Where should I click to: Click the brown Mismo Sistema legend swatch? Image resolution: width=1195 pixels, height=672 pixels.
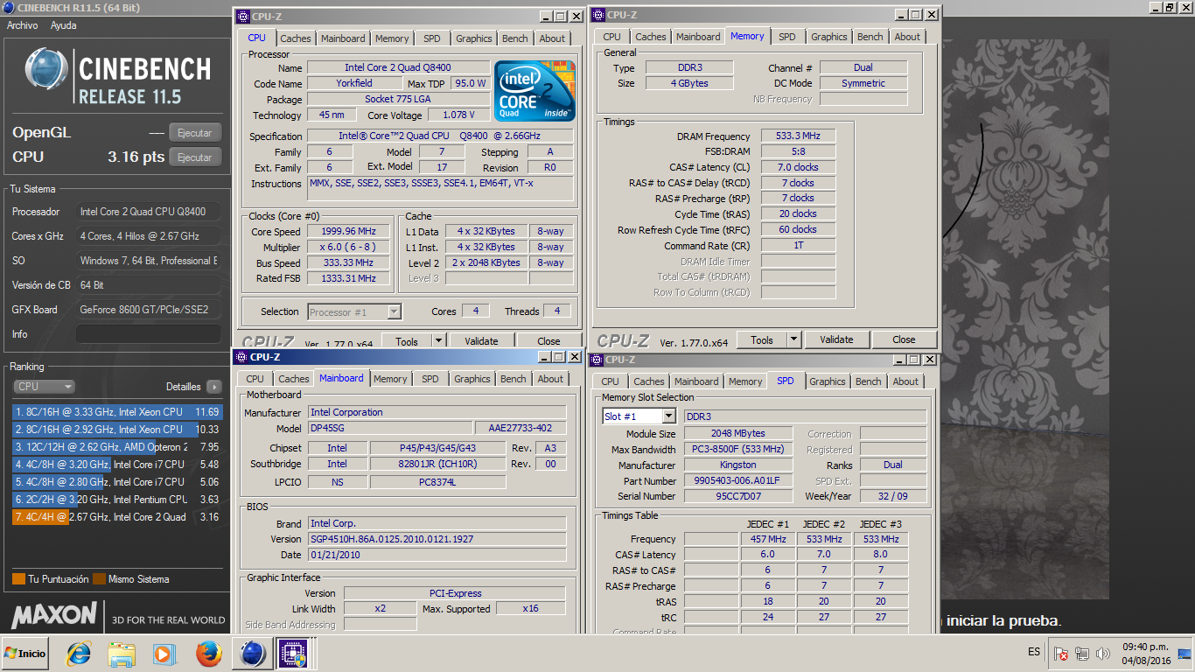[100, 578]
